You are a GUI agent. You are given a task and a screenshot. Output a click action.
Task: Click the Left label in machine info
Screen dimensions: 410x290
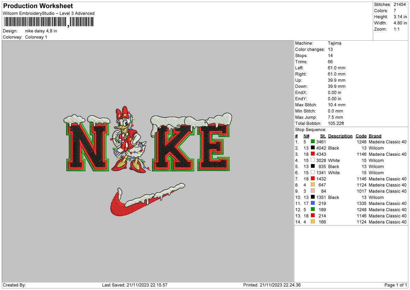[x=300, y=68]
